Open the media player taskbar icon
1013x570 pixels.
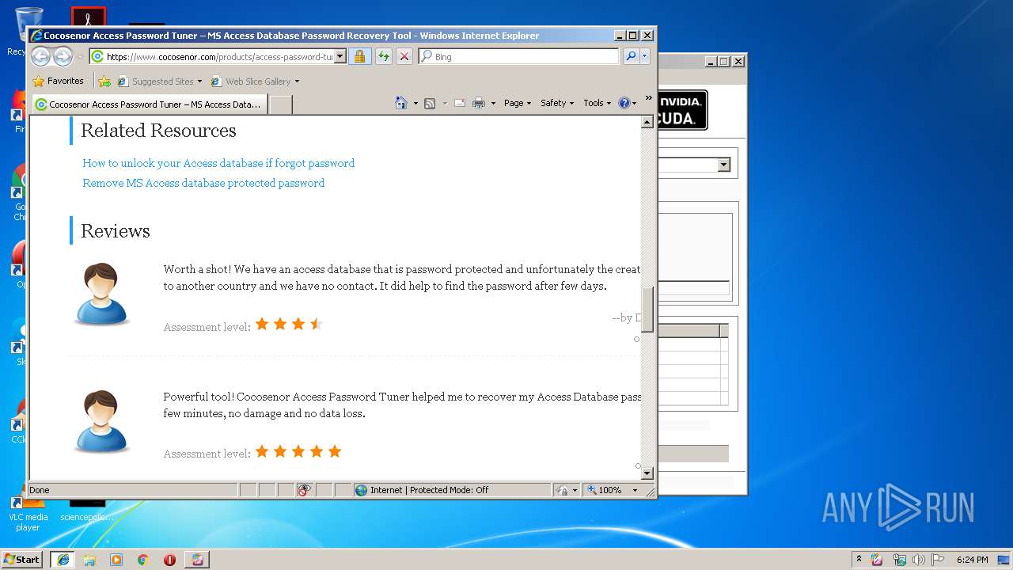click(x=116, y=560)
